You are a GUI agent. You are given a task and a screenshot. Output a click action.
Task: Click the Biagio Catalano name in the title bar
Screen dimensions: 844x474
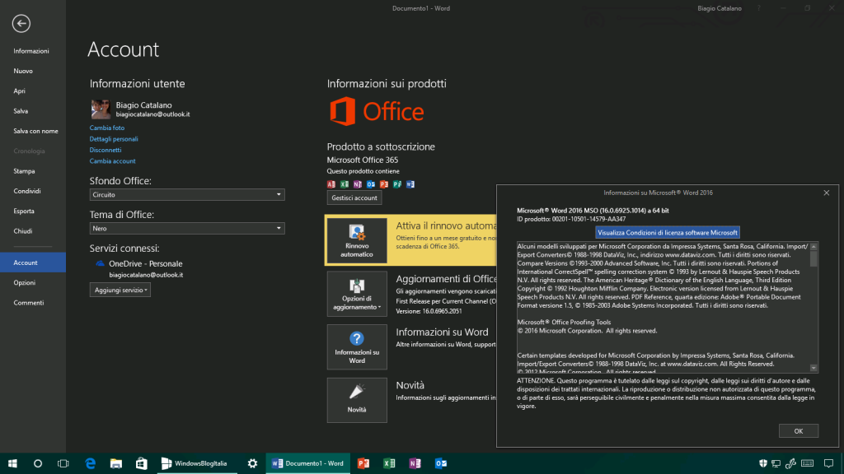click(x=719, y=8)
